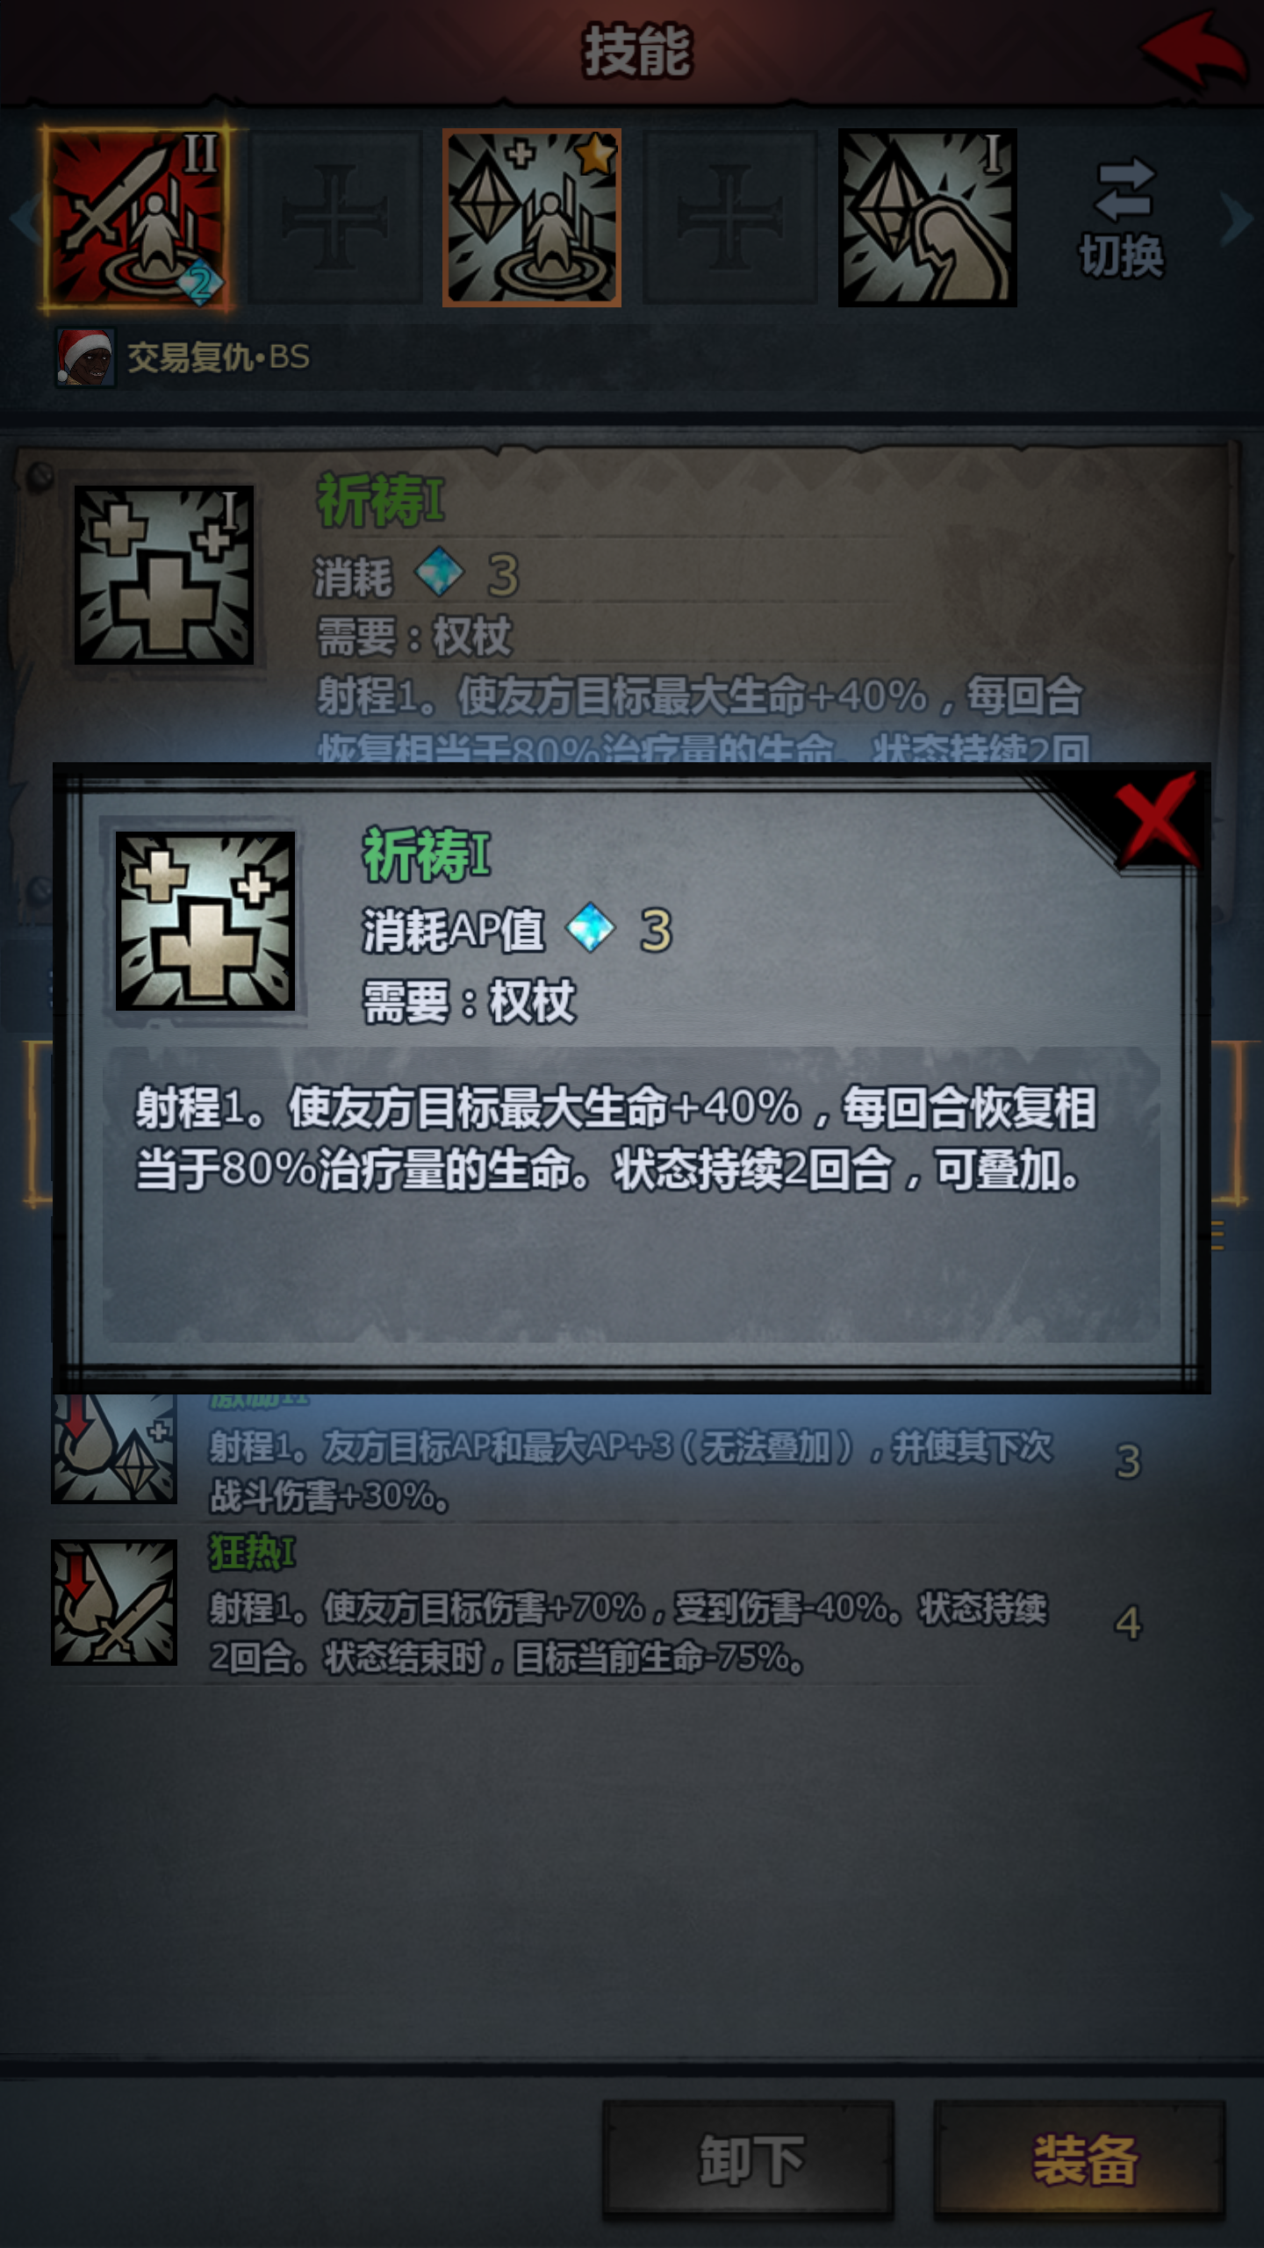1264x2248 pixels.
Task: Tap the 装备 equip button
Action: 1081,2159
